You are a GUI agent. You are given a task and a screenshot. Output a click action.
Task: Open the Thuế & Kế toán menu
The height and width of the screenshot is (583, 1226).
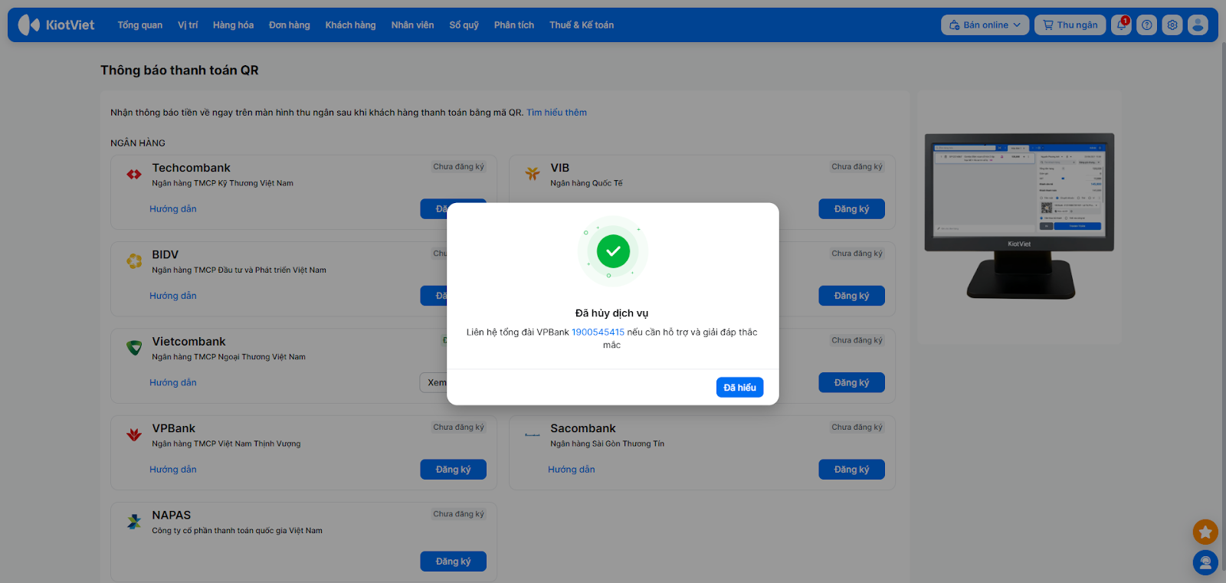coord(582,25)
